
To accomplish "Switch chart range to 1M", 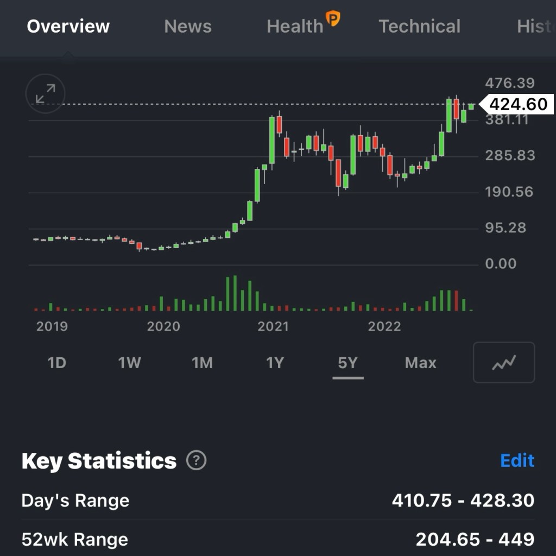I will tap(202, 363).
